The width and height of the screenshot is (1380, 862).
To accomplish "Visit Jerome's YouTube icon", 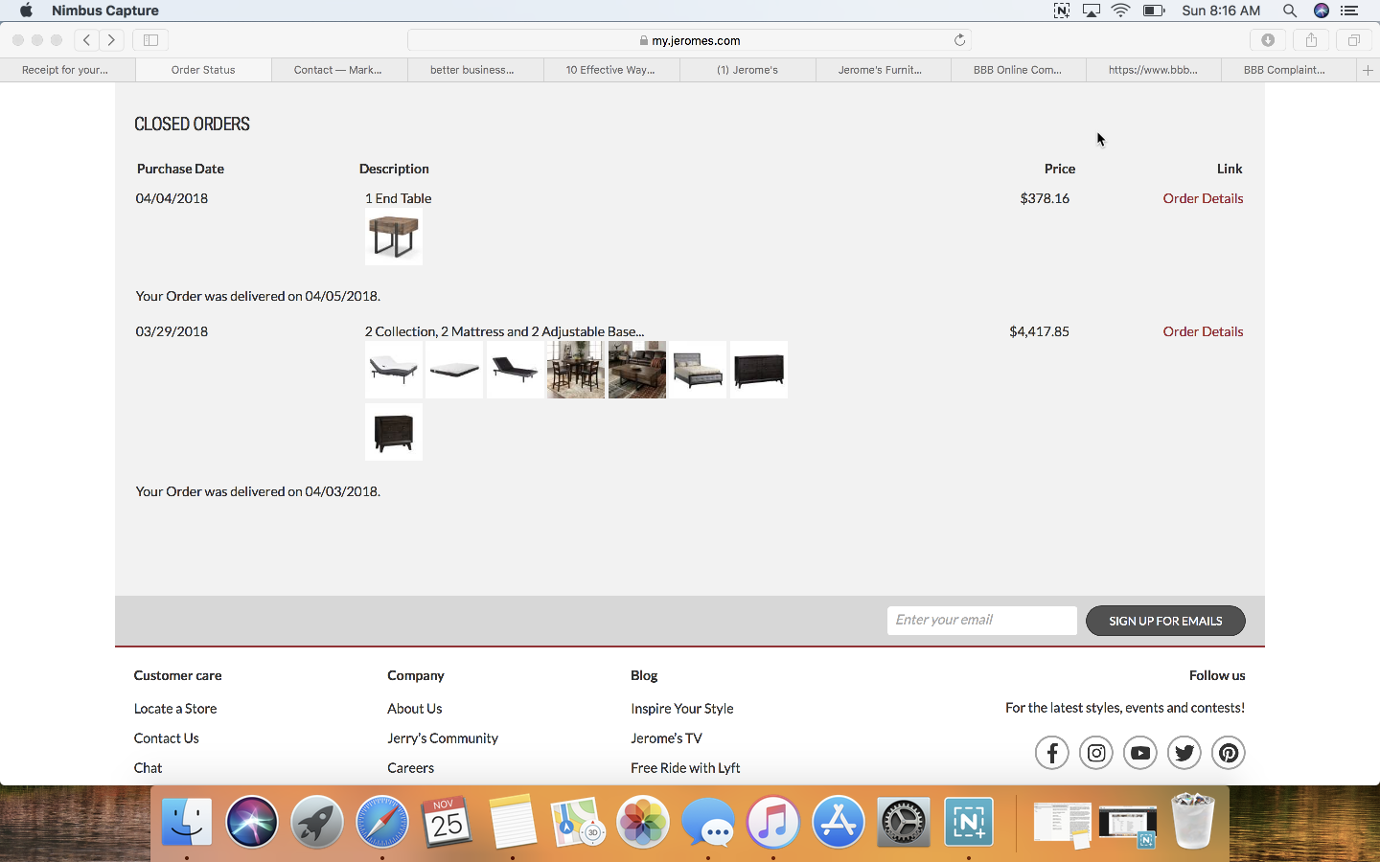I will (1140, 753).
